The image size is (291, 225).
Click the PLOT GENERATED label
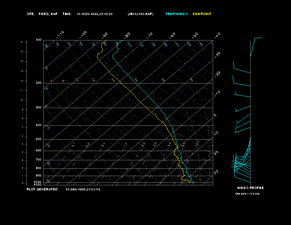[42, 189]
